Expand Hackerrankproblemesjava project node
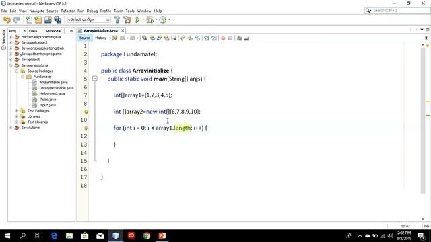The height and width of the screenshot is (242, 431). (x=11, y=37)
